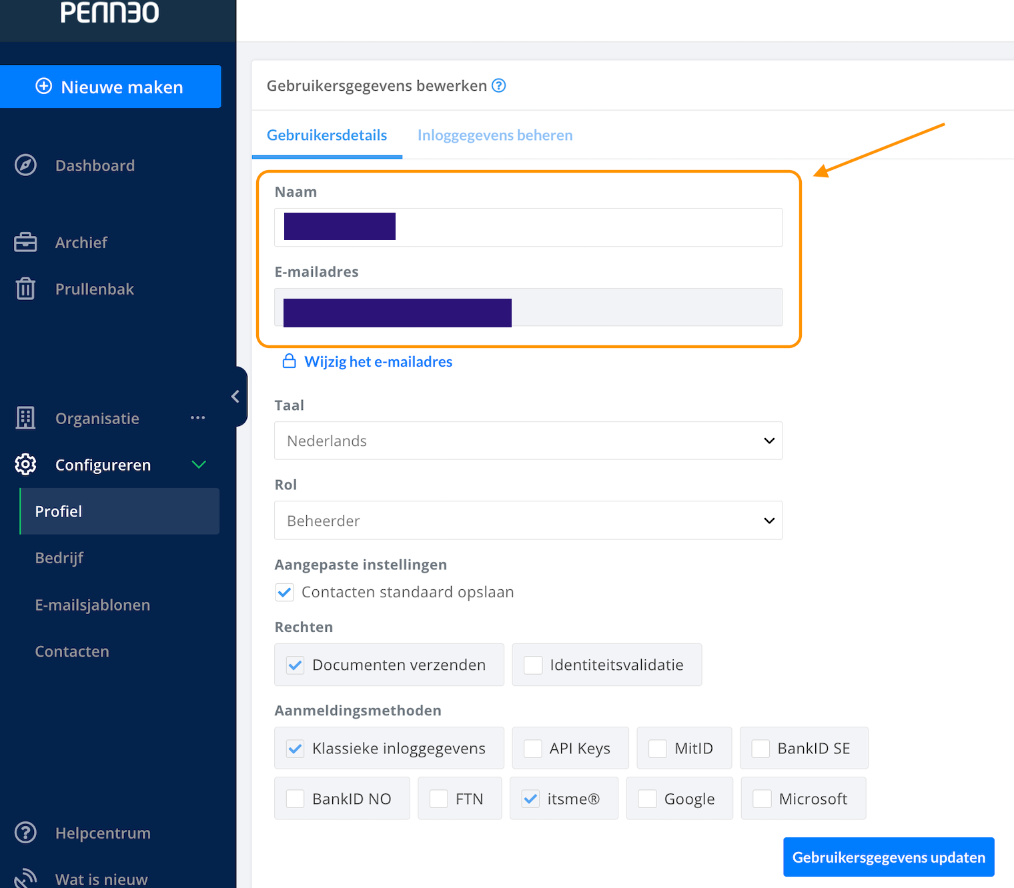
Task: Click the Prullenbak trash icon
Action: pyautogui.click(x=25, y=289)
